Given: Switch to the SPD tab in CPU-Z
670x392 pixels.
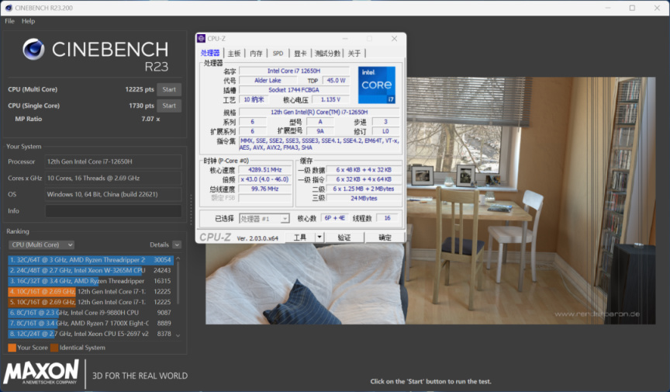Looking at the screenshot, I should coord(278,54).
